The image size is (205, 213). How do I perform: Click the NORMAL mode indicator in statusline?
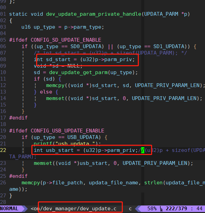[x=9, y=209]
